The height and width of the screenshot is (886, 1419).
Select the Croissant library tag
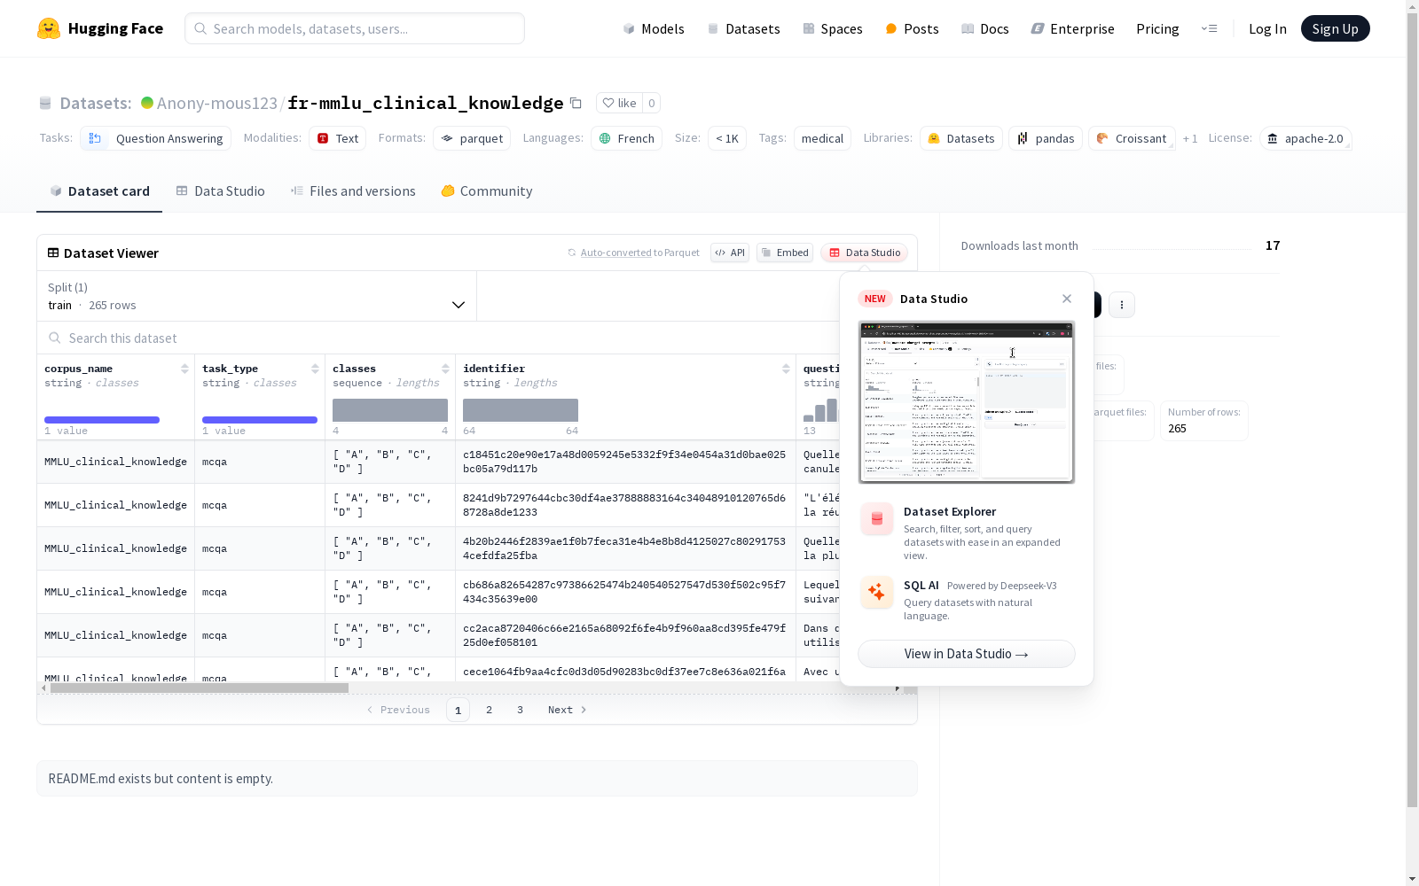(x=1132, y=138)
